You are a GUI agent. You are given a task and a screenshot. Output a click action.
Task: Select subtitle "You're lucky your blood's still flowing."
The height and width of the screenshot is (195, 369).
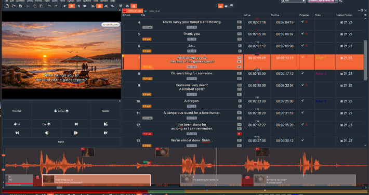point(192,22)
